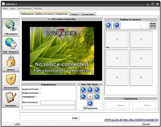Viewport: 161px width, 127px height.
Task: Pan camera left with the arrow button
Action: point(83,96)
